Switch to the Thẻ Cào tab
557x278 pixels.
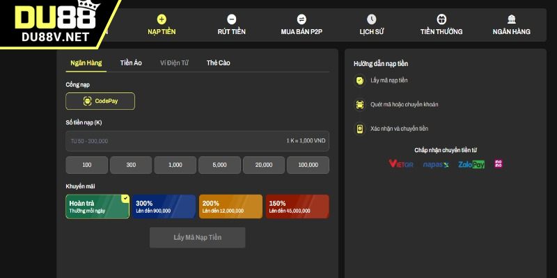pyautogui.click(x=218, y=63)
